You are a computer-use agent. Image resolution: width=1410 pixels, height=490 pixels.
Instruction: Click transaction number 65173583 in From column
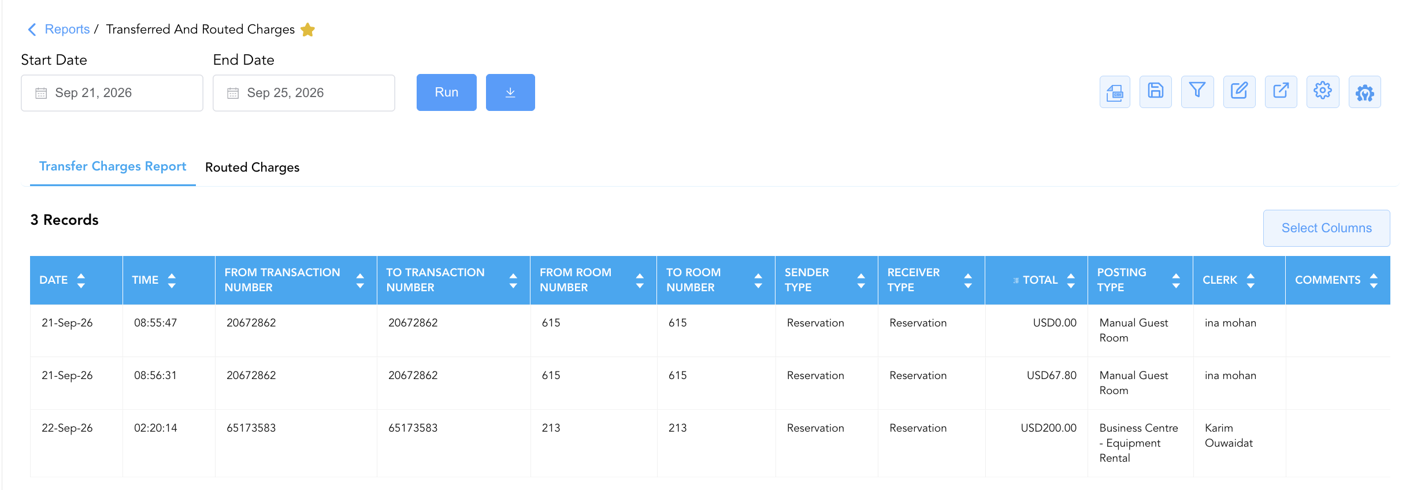click(x=251, y=428)
